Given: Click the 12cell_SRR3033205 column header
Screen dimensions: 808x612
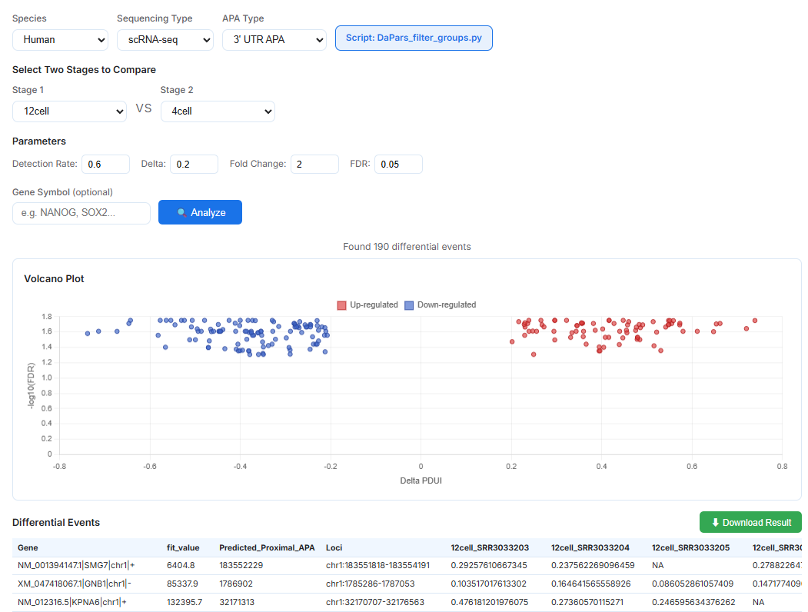Looking at the screenshot, I should tap(691, 547).
